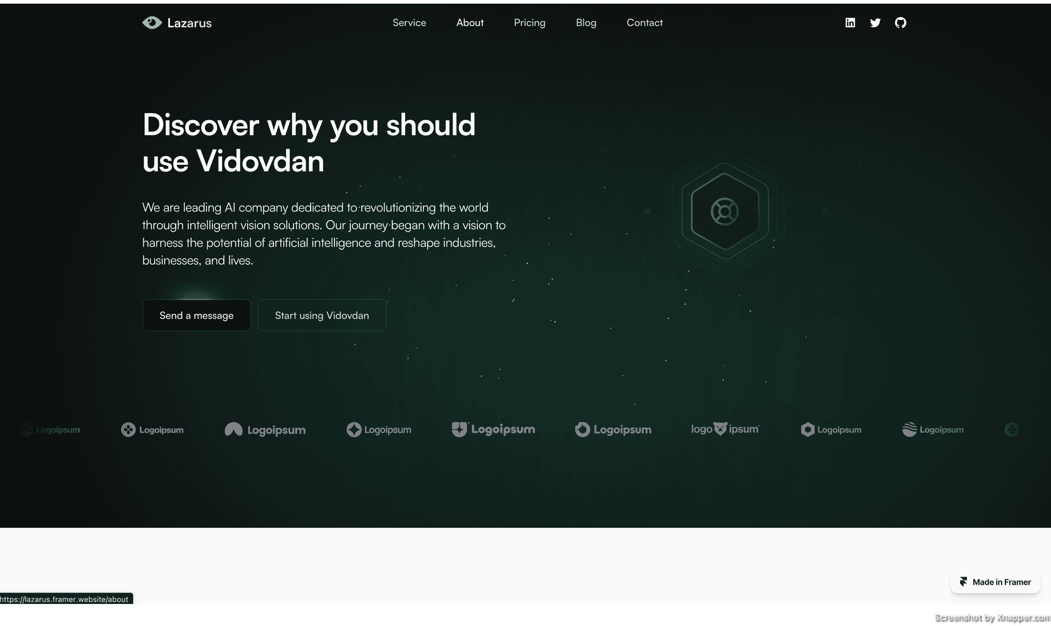Click the bear face logo ipsum icon

tap(720, 429)
